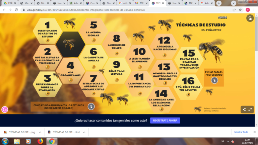Open a new browser tab

(219, 3)
